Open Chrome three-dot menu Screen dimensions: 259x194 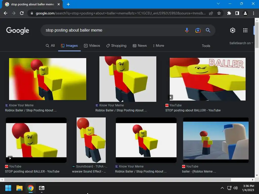tap(253, 13)
